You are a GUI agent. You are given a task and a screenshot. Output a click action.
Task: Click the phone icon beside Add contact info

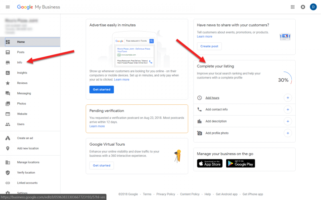pos(199,109)
